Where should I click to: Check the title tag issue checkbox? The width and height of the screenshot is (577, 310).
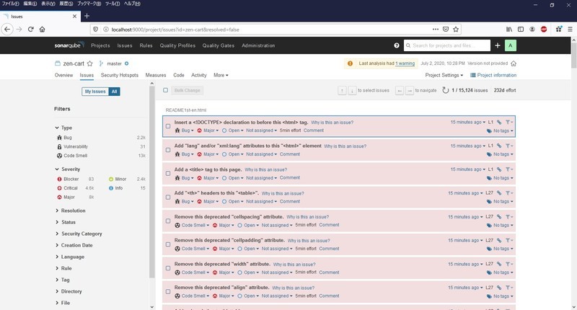tap(168, 174)
